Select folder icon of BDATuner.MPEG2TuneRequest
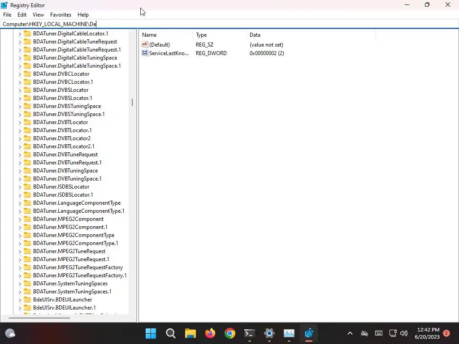Image resolution: width=459 pixels, height=344 pixels. pyautogui.click(x=27, y=251)
